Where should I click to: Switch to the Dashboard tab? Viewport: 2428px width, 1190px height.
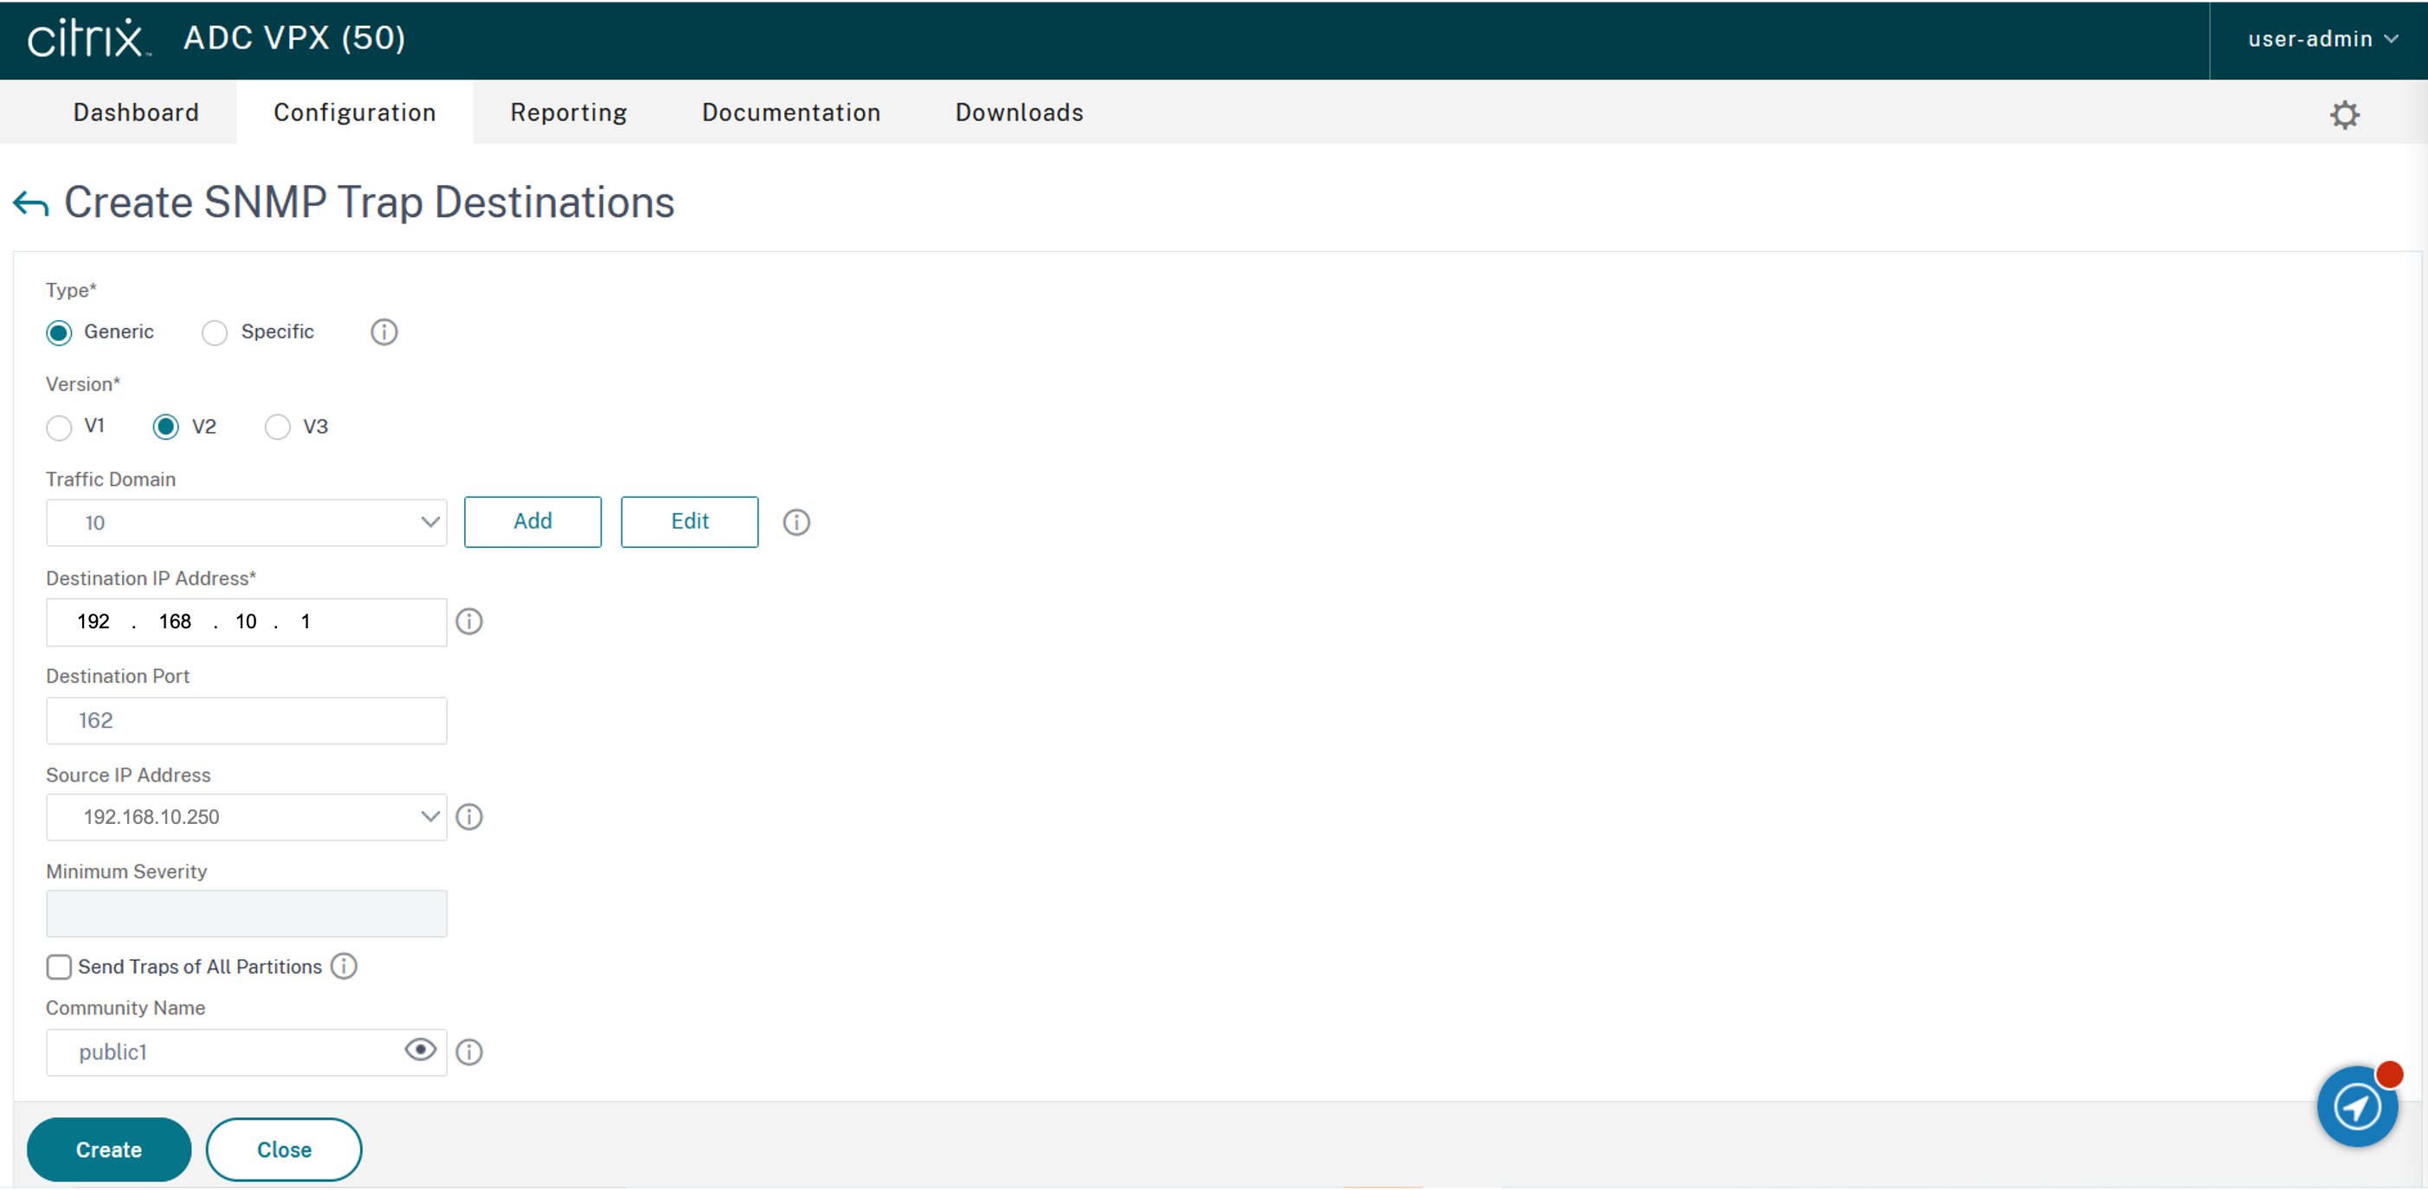click(x=136, y=113)
